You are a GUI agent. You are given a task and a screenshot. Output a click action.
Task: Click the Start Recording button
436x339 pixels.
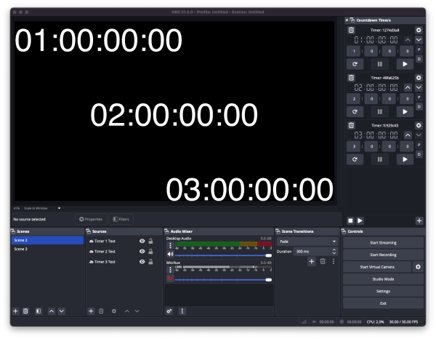(x=383, y=255)
